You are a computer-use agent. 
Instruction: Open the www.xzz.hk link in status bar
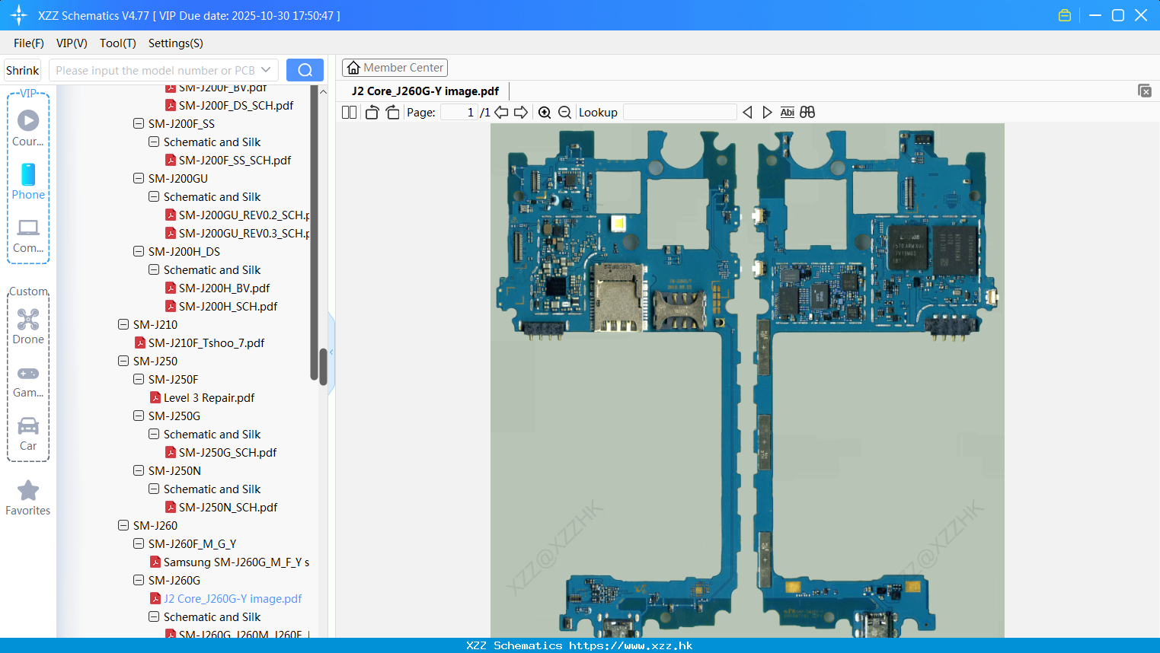(x=631, y=645)
